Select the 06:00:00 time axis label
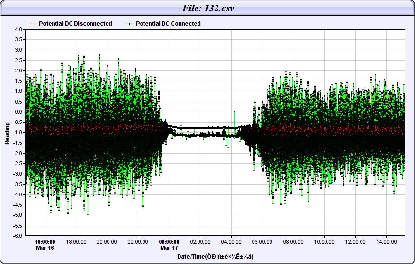The height and width of the screenshot is (264, 415). click(262, 241)
